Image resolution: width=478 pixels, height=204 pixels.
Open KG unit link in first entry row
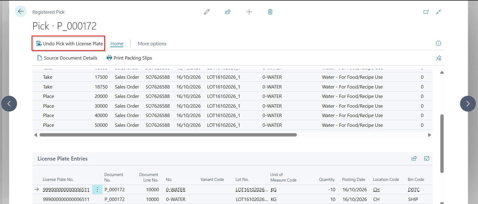click(273, 190)
